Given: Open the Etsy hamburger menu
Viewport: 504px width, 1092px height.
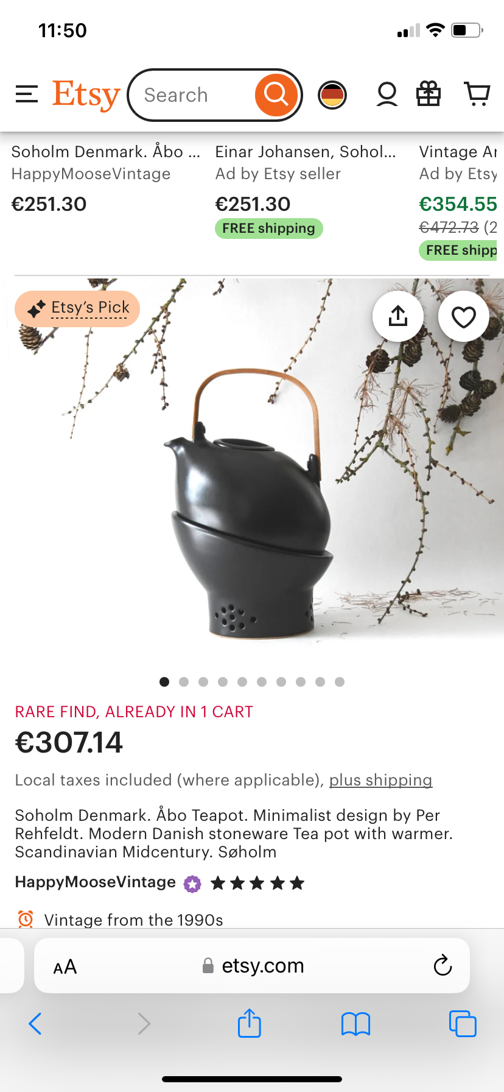Looking at the screenshot, I should [x=27, y=94].
